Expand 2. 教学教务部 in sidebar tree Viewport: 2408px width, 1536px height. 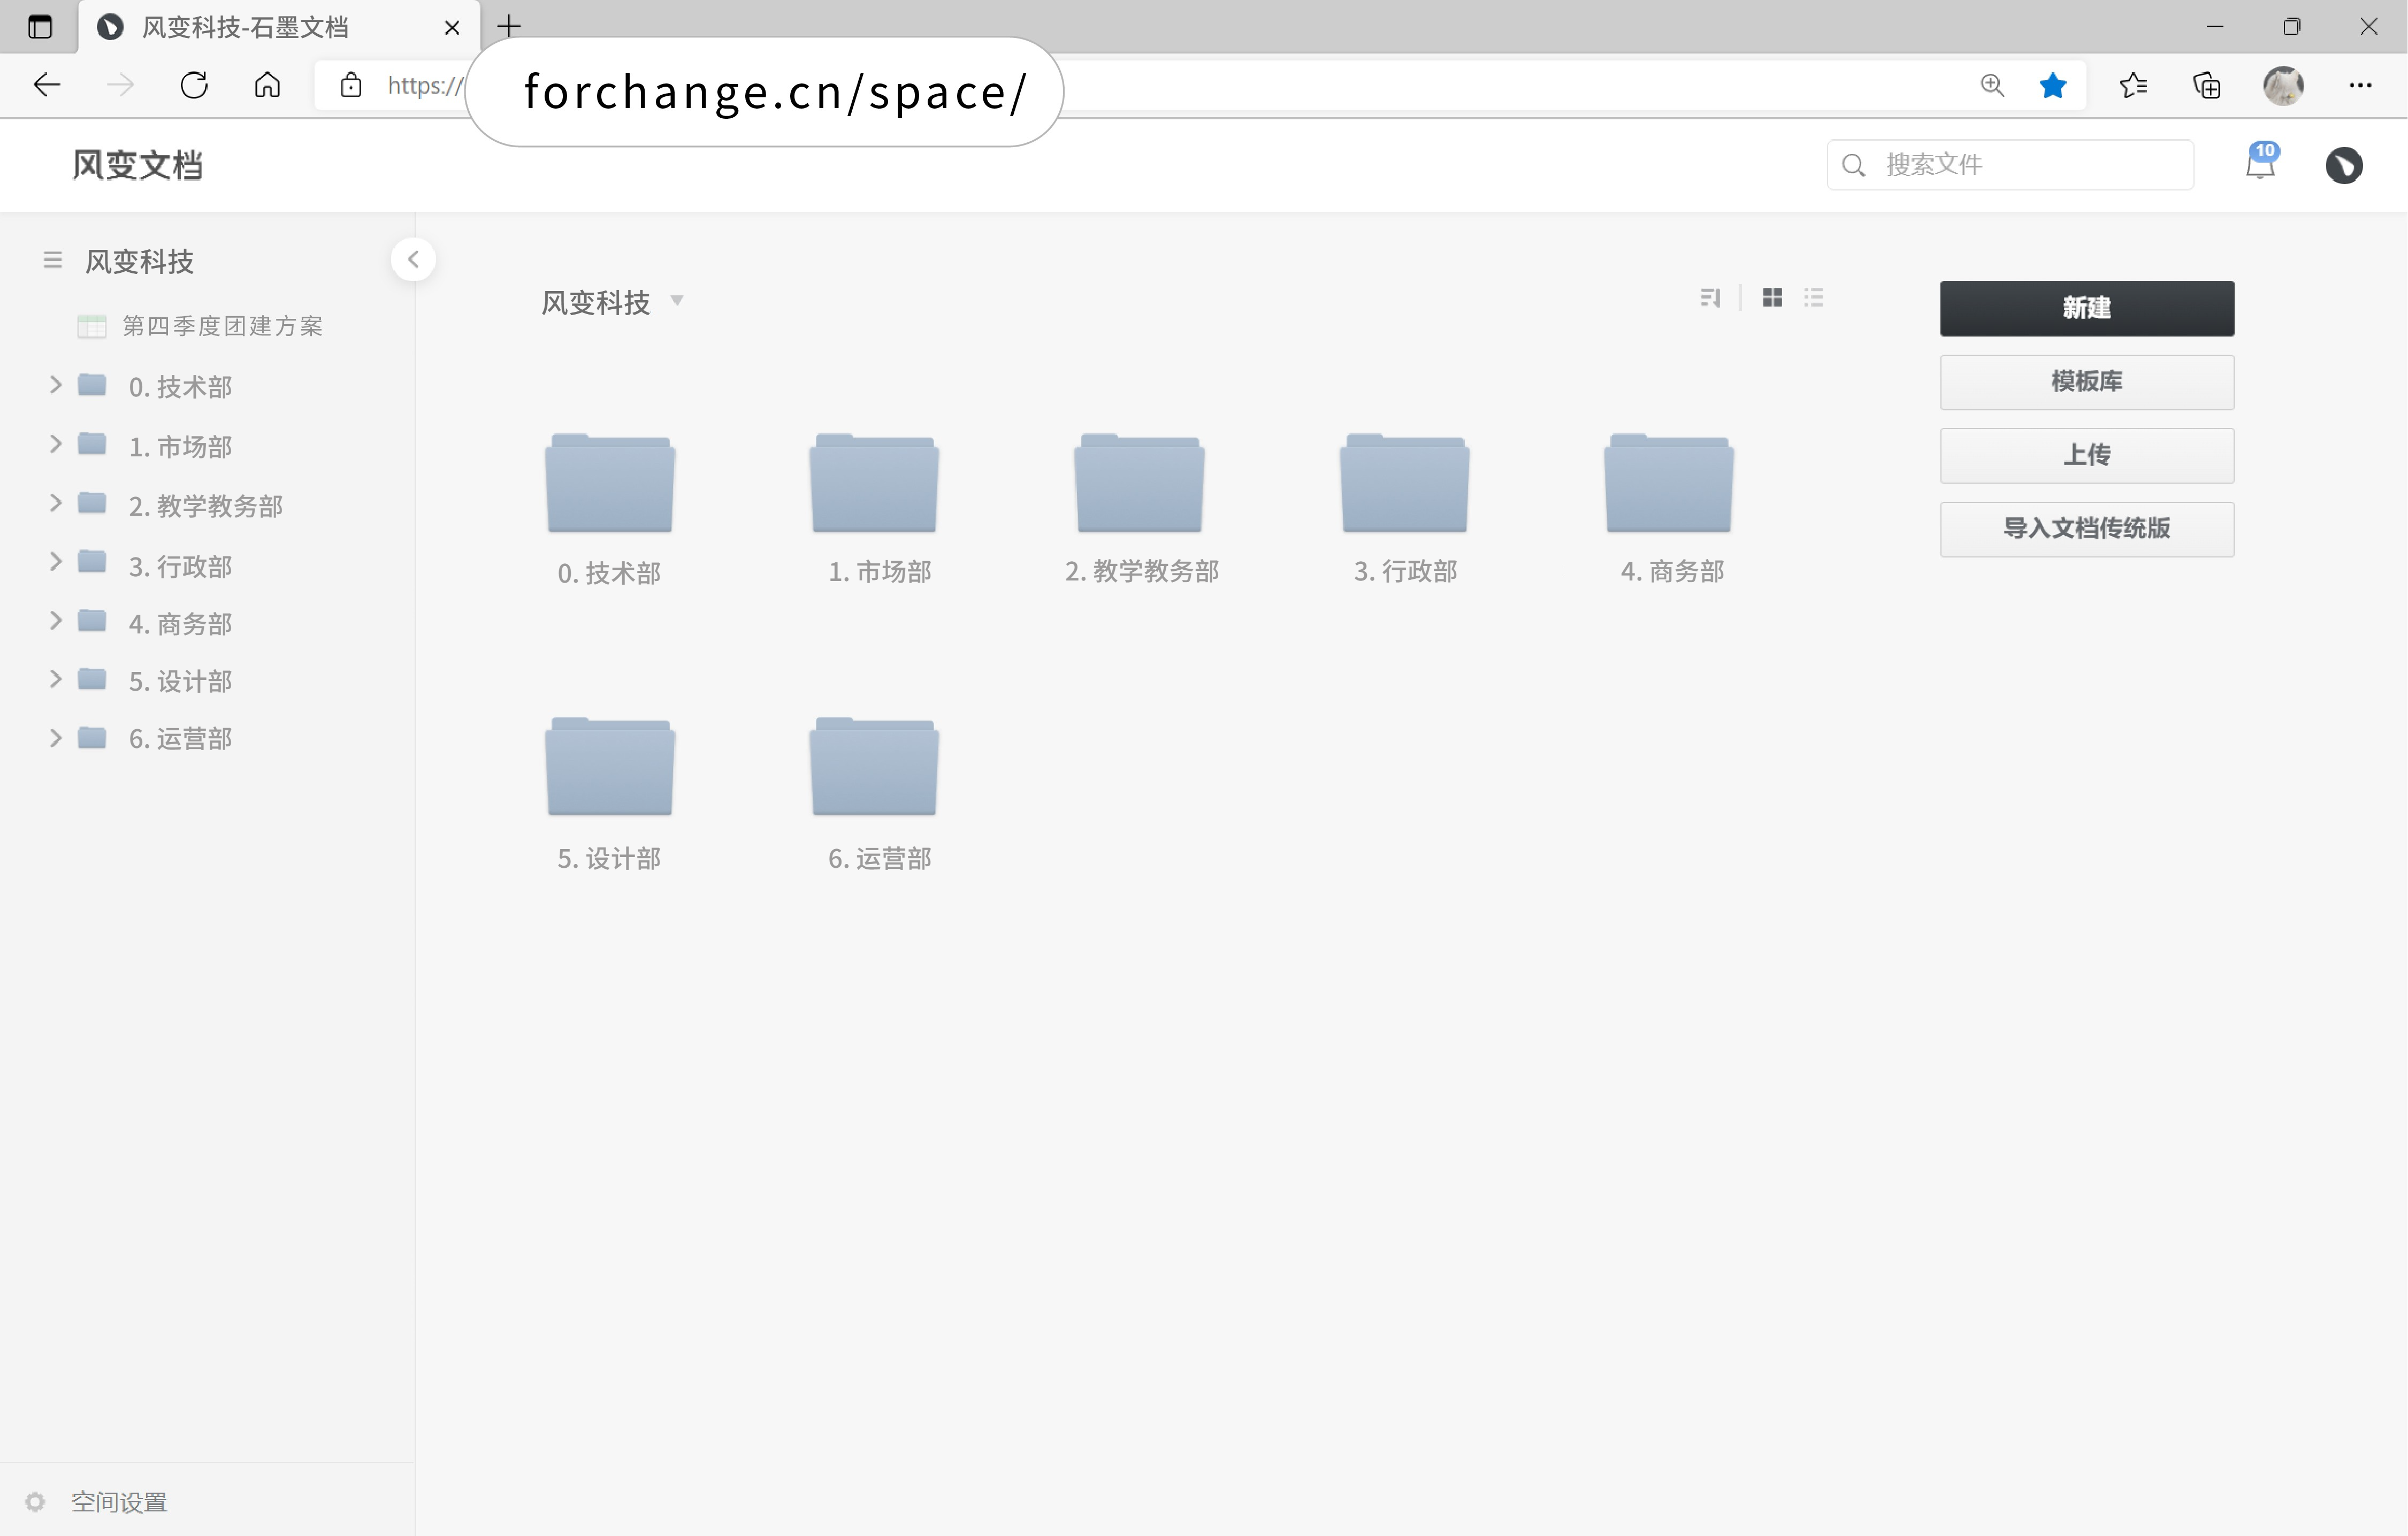pyautogui.click(x=56, y=503)
